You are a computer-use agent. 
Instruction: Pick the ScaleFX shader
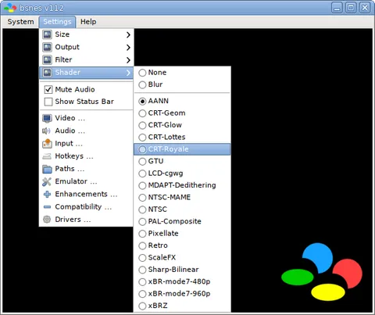(182, 257)
